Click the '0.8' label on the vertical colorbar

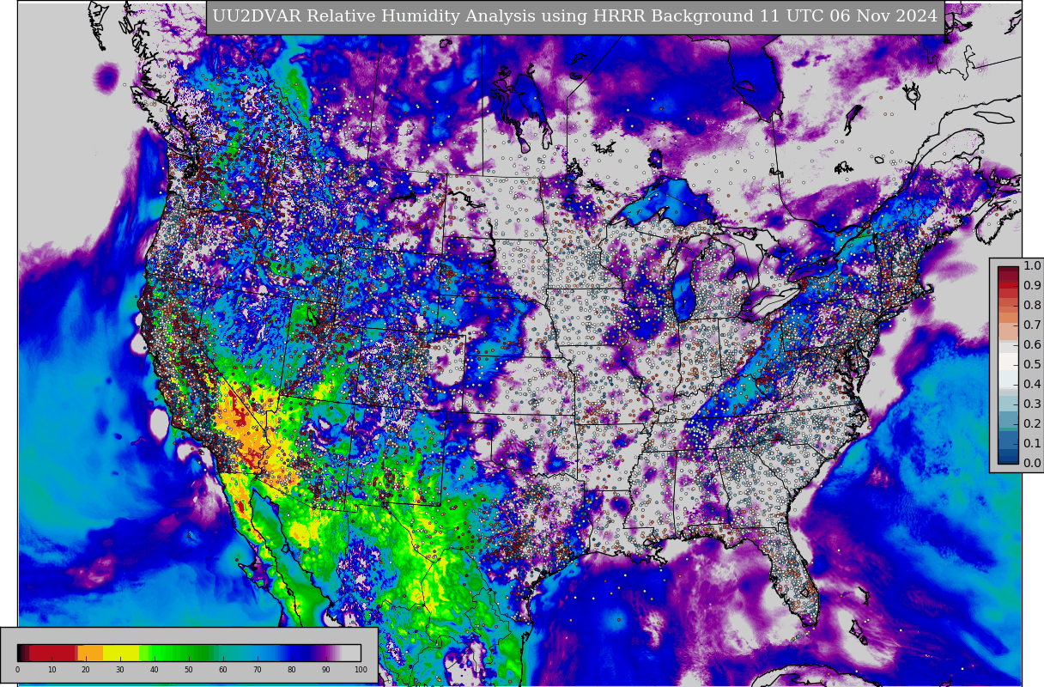(x=1032, y=306)
